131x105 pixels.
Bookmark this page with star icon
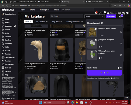click(110, 6)
